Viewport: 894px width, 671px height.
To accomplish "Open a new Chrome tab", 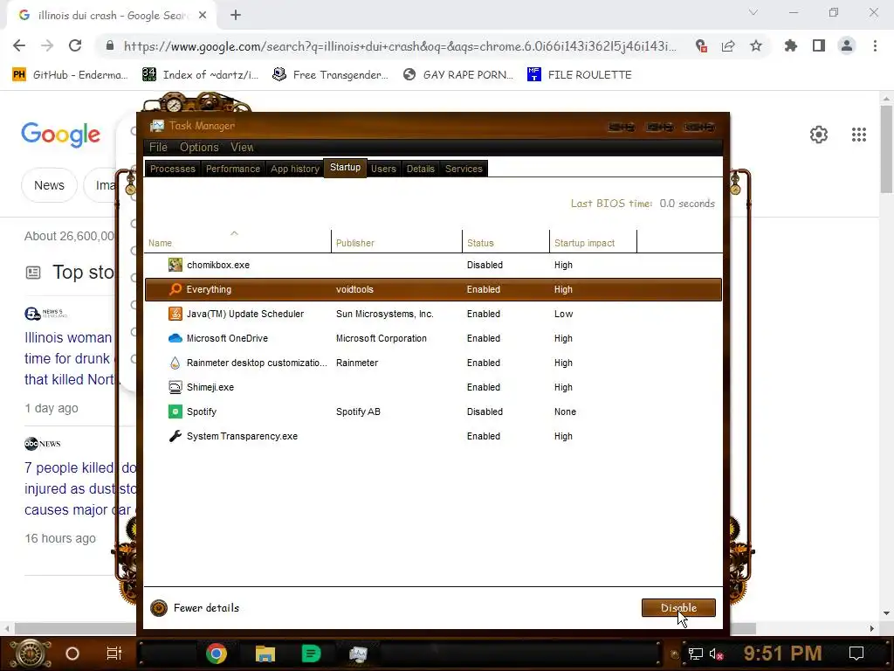I will point(236,16).
